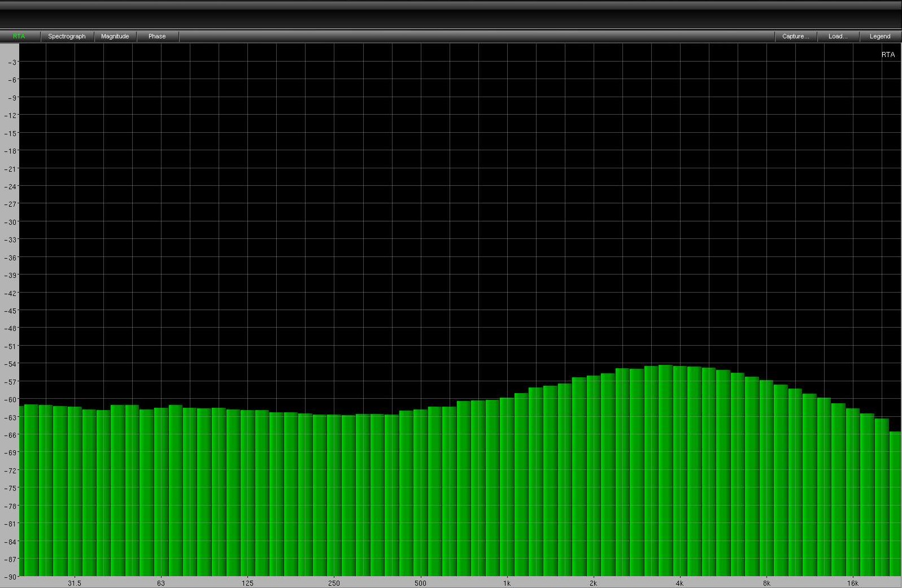Viewport: 902px width, 588px height.
Task: Click the -30 dB level label
Action: (x=11, y=222)
